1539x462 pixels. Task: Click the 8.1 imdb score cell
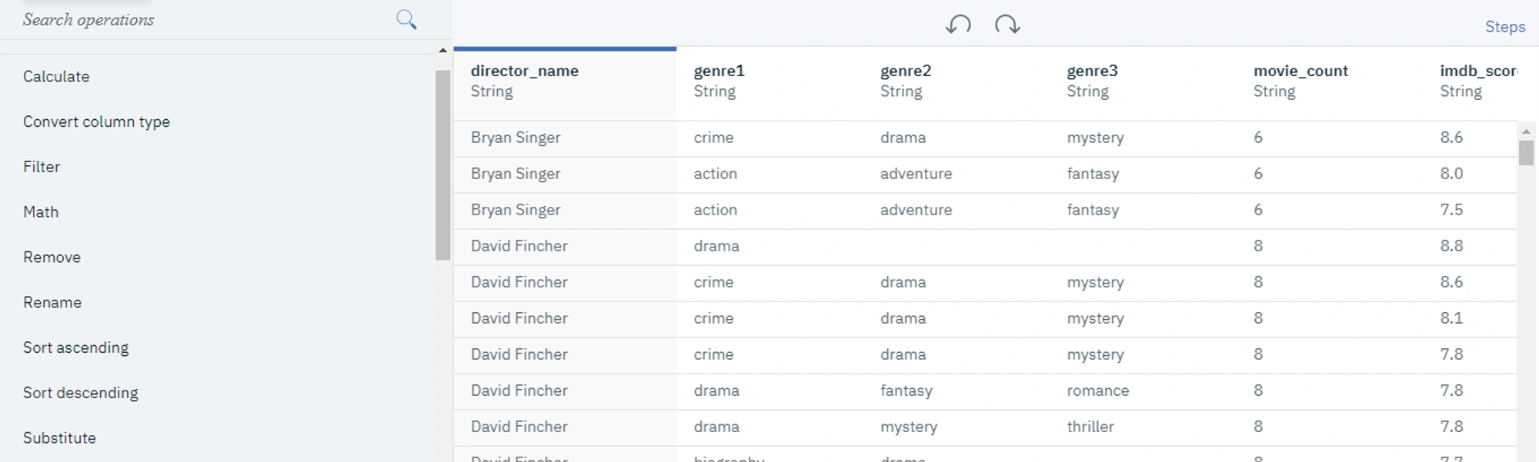point(1451,318)
